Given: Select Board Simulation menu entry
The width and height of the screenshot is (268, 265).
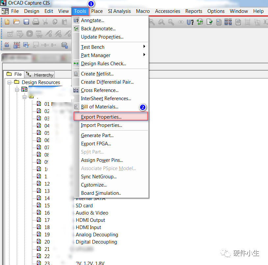Looking at the screenshot, I should point(111,193).
